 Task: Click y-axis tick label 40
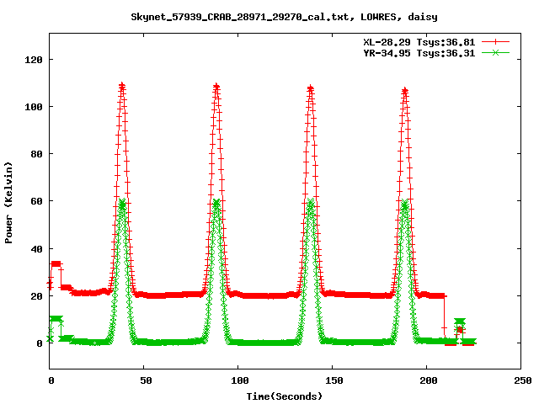(37, 249)
